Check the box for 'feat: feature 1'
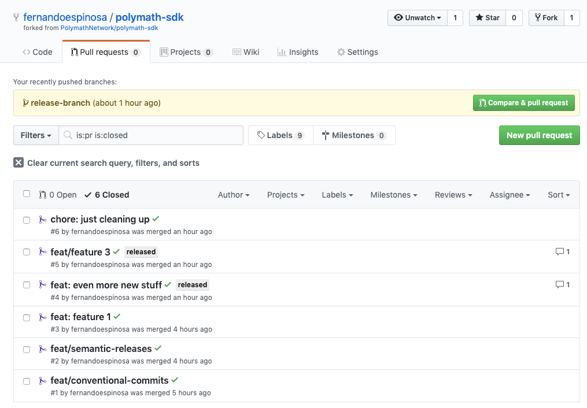This screenshot has height=408, width=587. 27,318
